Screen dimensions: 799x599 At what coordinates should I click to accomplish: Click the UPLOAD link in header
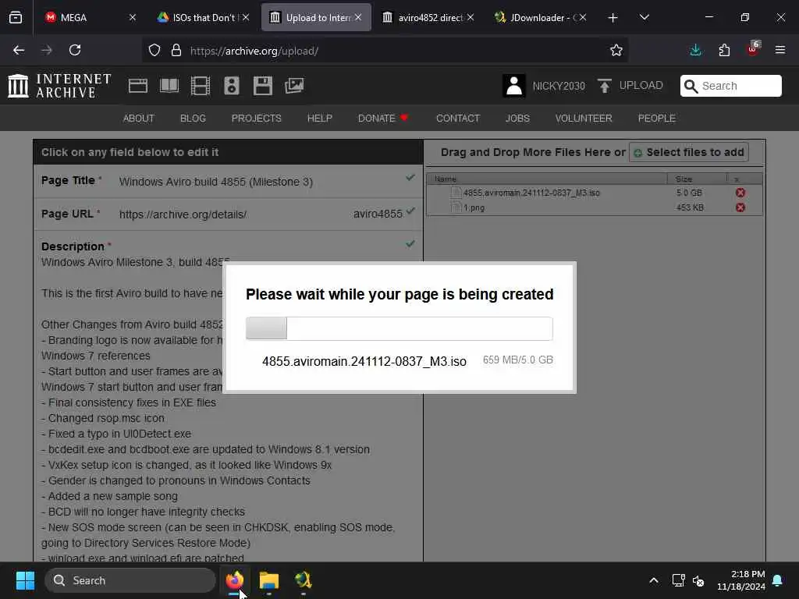pyautogui.click(x=641, y=85)
